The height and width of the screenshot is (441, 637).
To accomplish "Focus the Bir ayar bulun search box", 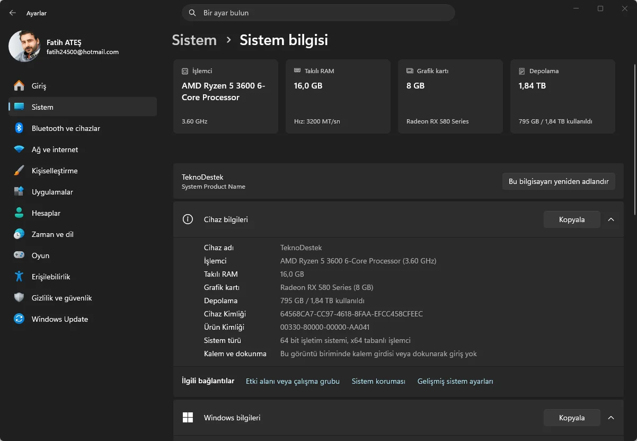I will (x=318, y=13).
